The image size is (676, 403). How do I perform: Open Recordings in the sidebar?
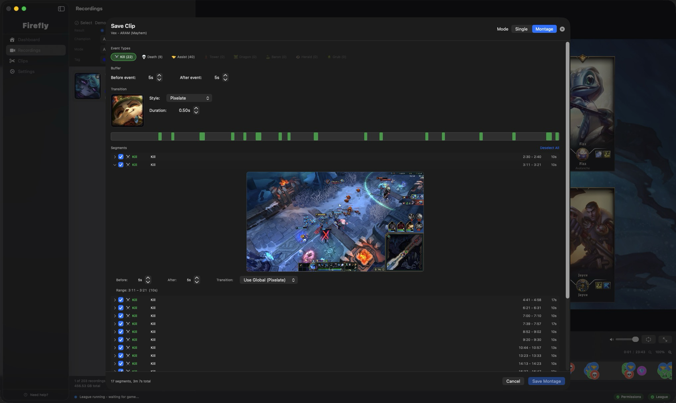[36, 50]
